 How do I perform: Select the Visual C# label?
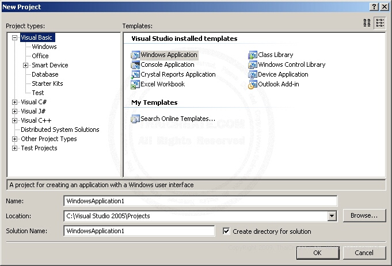(34, 102)
